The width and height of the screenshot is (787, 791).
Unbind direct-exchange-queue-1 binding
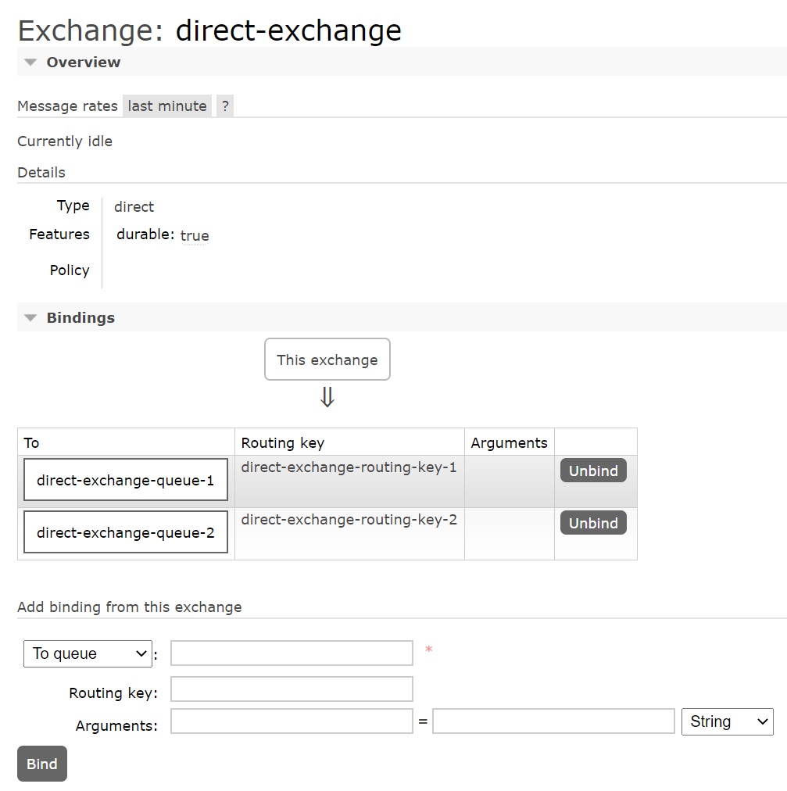[593, 471]
